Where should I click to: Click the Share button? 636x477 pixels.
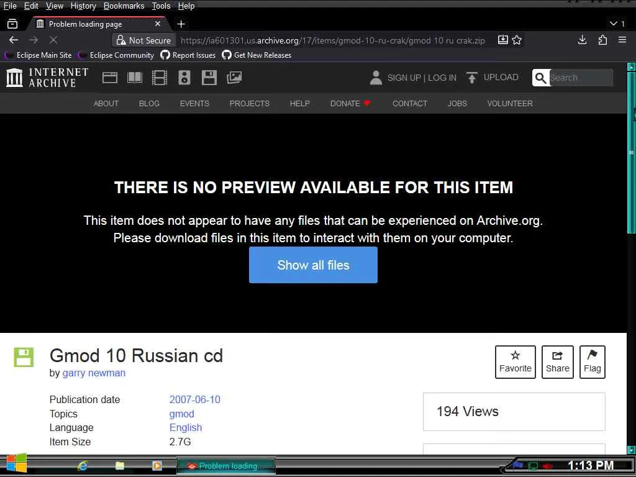(557, 362)
